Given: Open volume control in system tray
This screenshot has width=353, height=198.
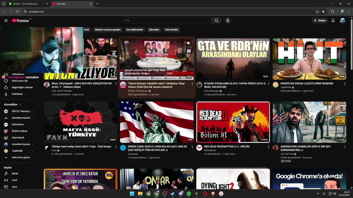Looking at the screenshot, I should [334, 194].
